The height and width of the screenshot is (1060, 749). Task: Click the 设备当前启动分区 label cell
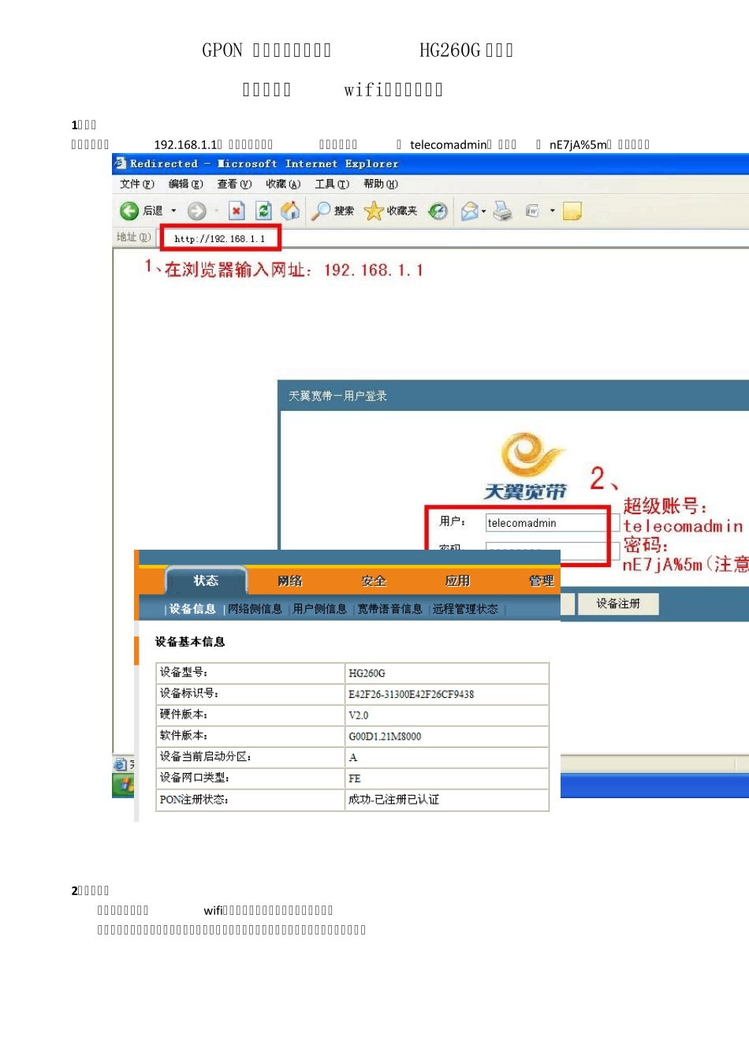(251, 757)
